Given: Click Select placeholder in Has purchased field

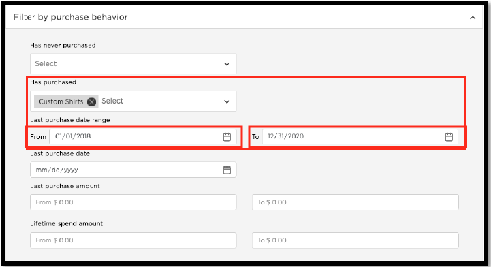Looking at the screenshot, I should [112, 101].
